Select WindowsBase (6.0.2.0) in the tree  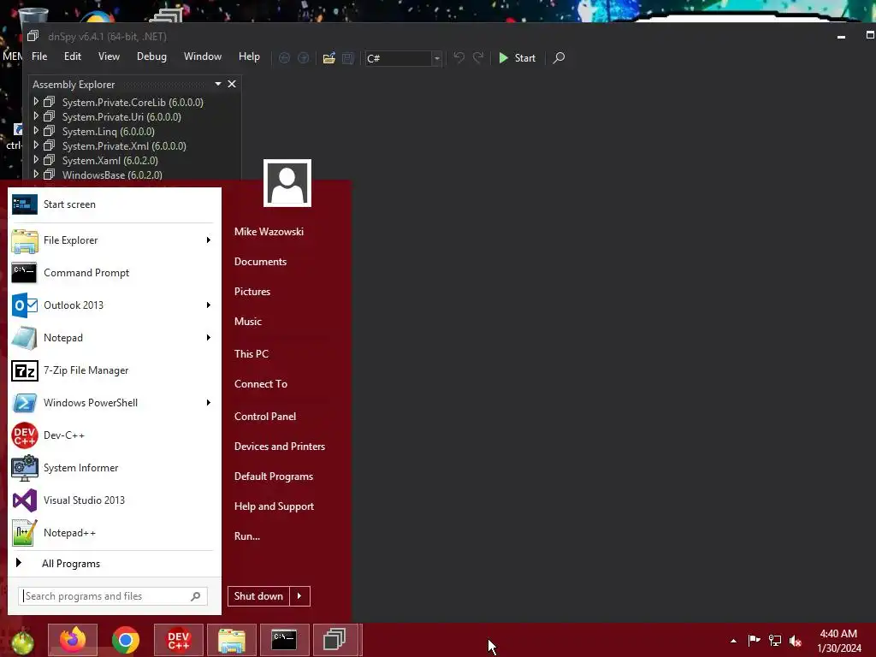pos(112,175)
